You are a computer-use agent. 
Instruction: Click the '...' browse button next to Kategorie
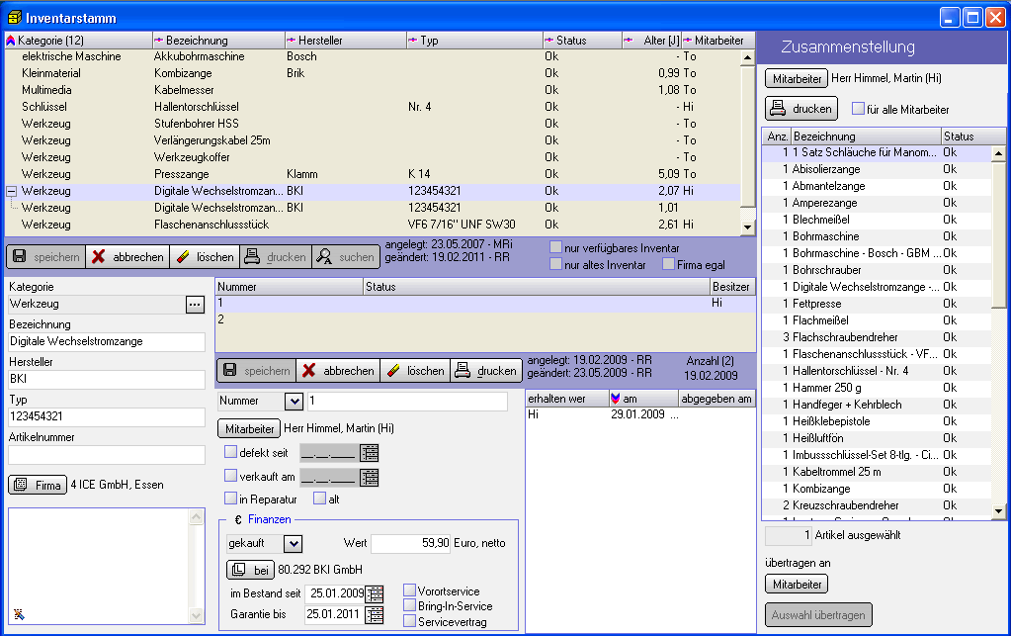(x=194, y=305)
